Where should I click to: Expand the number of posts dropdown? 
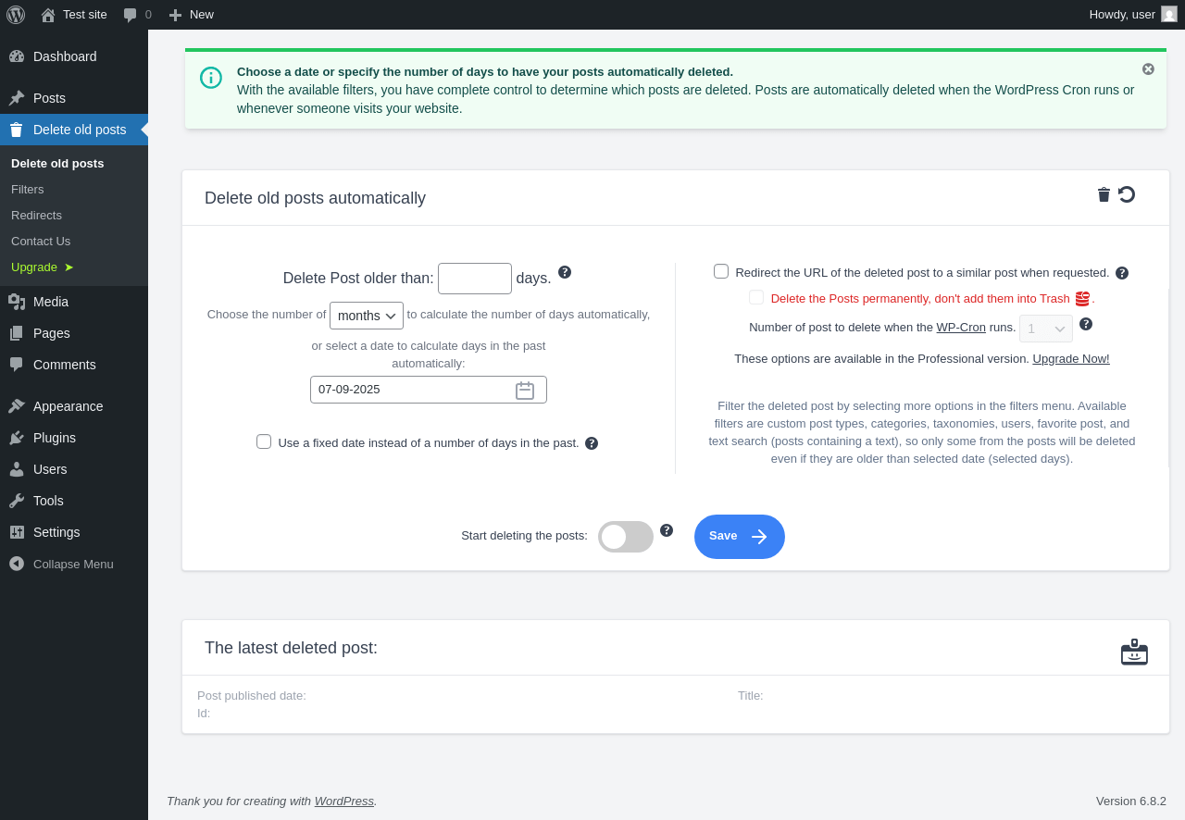point(1046,329)
